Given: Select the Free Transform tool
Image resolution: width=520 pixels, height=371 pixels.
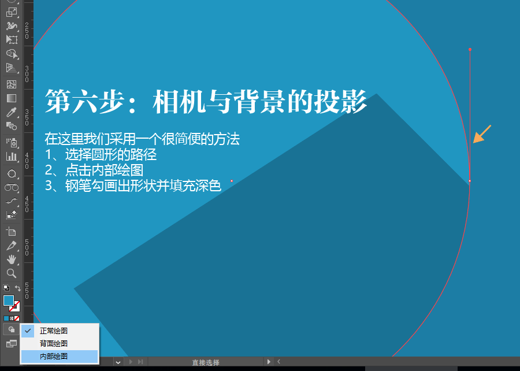Looking at the screenshot, I should (x=12, y=39).
